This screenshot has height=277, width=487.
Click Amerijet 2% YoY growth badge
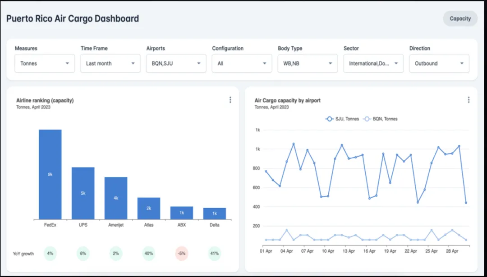click(116, 254)
